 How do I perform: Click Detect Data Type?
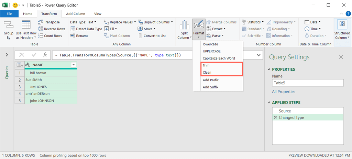click(x=86, y=29)
